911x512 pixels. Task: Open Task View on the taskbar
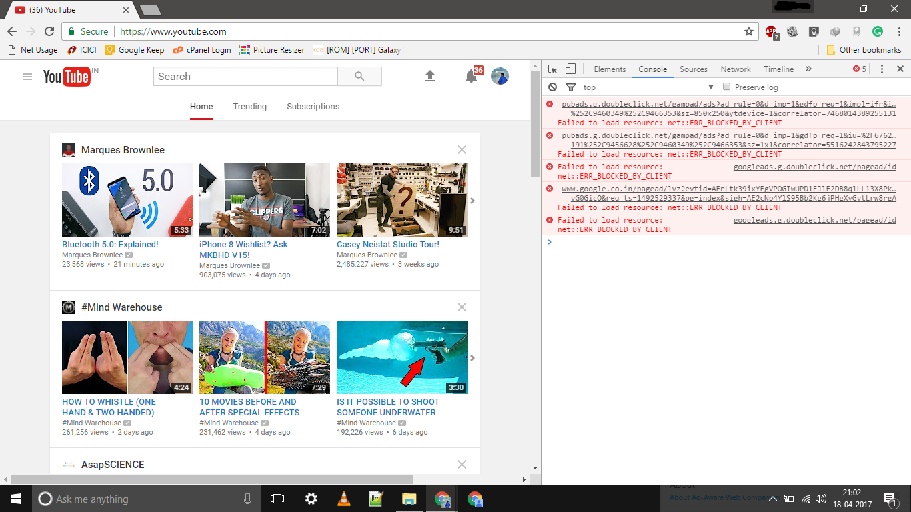click(x=277, y=499)
